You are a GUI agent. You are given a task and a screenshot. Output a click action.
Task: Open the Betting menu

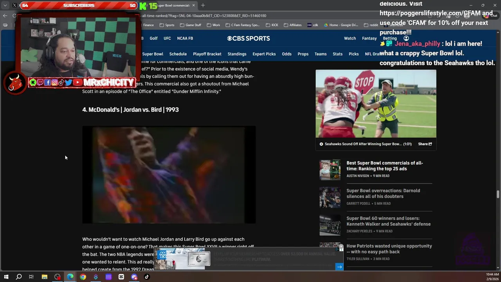(x=390, y=38)
